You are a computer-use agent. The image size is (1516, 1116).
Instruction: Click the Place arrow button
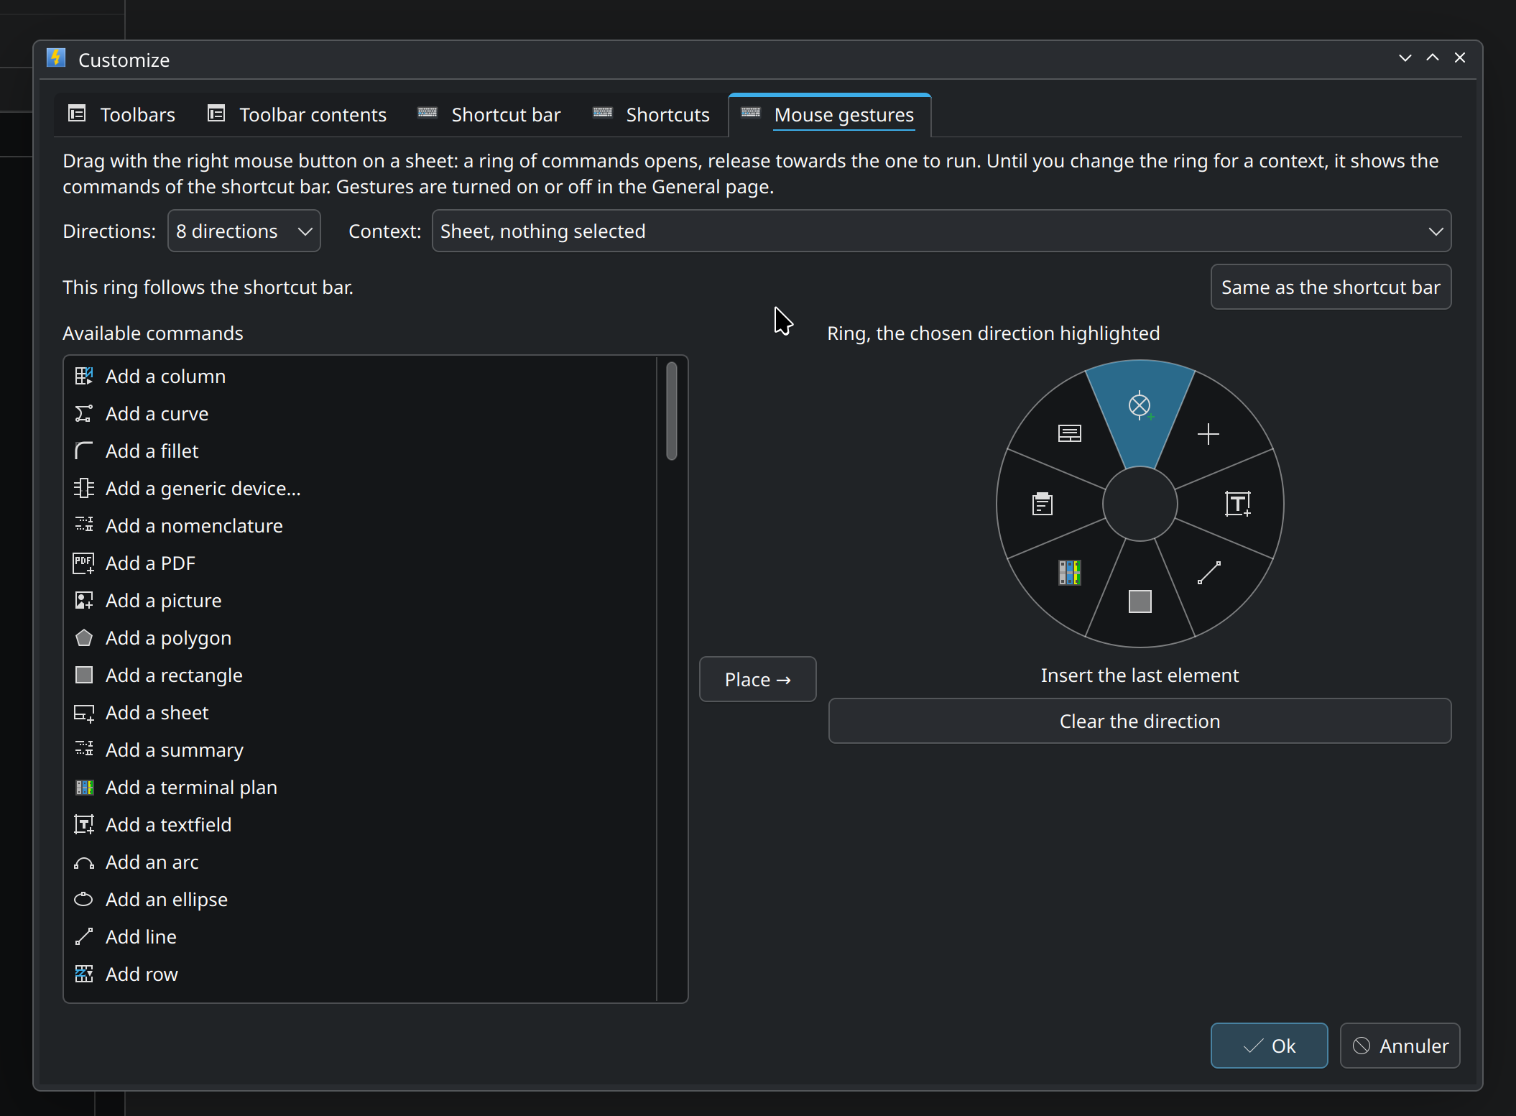(x=757, y=679)
